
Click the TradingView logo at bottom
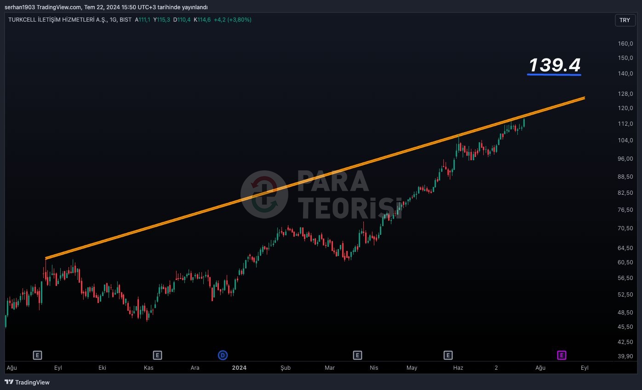(x=27, y=382)
